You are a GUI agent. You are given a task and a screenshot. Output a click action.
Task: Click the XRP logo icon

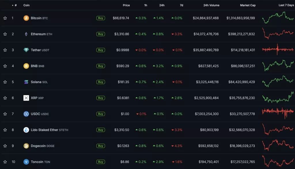[26, 98]
